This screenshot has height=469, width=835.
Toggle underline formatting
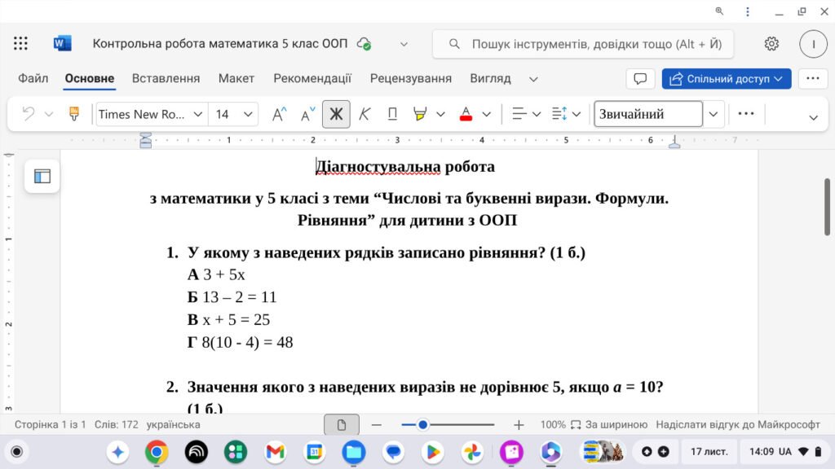tap(391, 114)
